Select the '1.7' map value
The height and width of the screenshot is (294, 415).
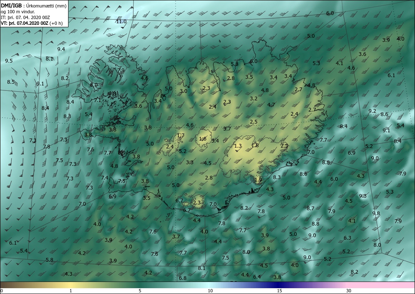181,135
